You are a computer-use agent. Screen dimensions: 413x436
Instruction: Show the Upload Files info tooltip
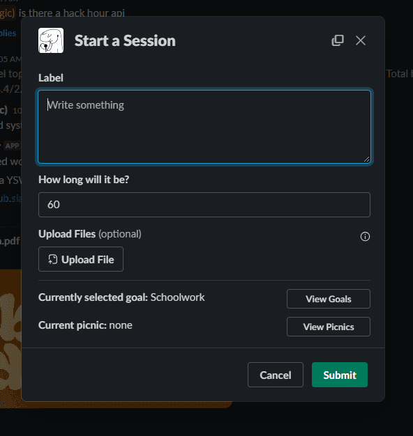point(365,236)
